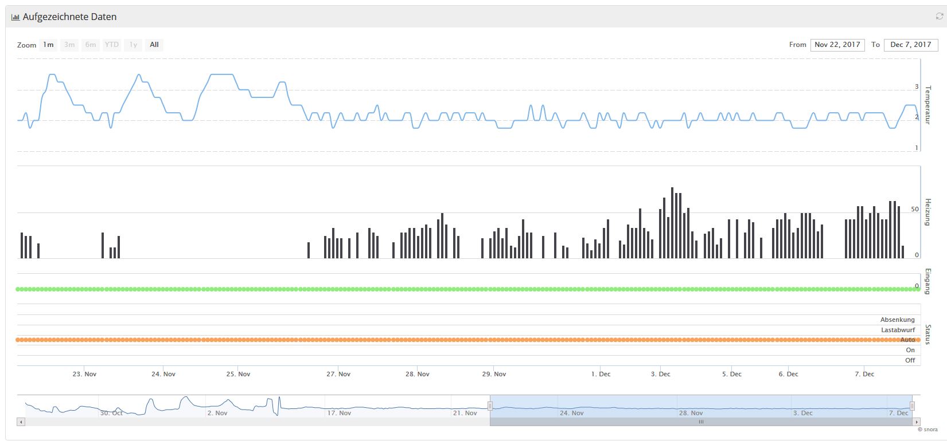This screenshot has width=947, height=441.
Task: Click the 6. Dec axis date label
Action: [x=789, y=374]
